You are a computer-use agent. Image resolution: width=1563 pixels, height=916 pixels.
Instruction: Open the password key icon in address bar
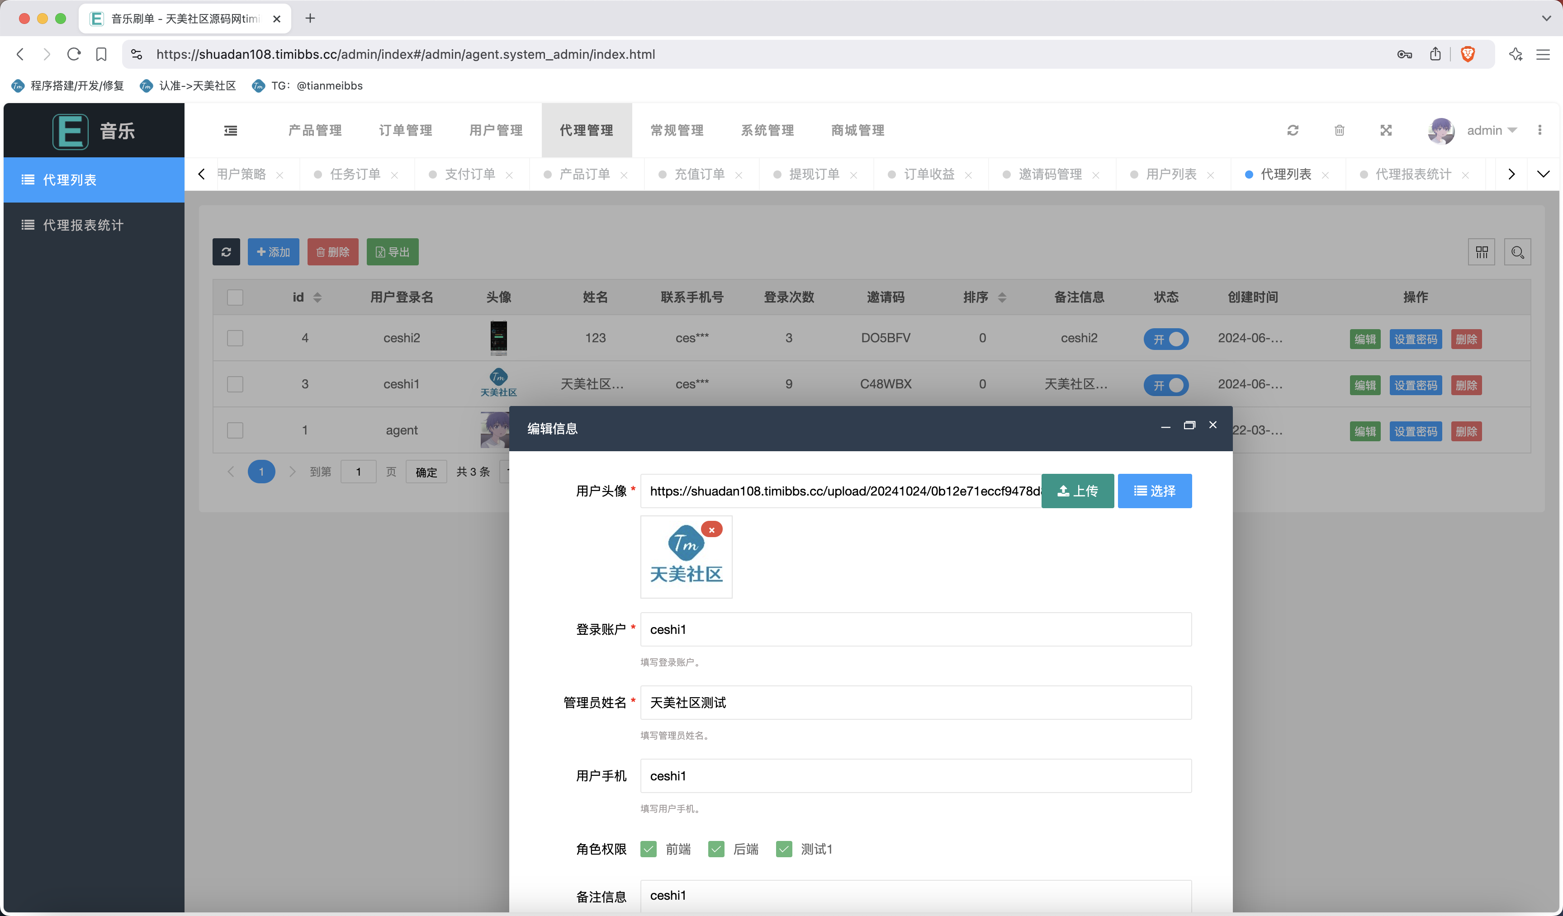[x=1405, y=55]
